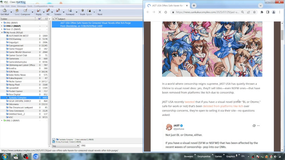The width and height of the screenshot is (285, 160).
Task: Open the browser three-dot menu
Action: tap(280, 12)
